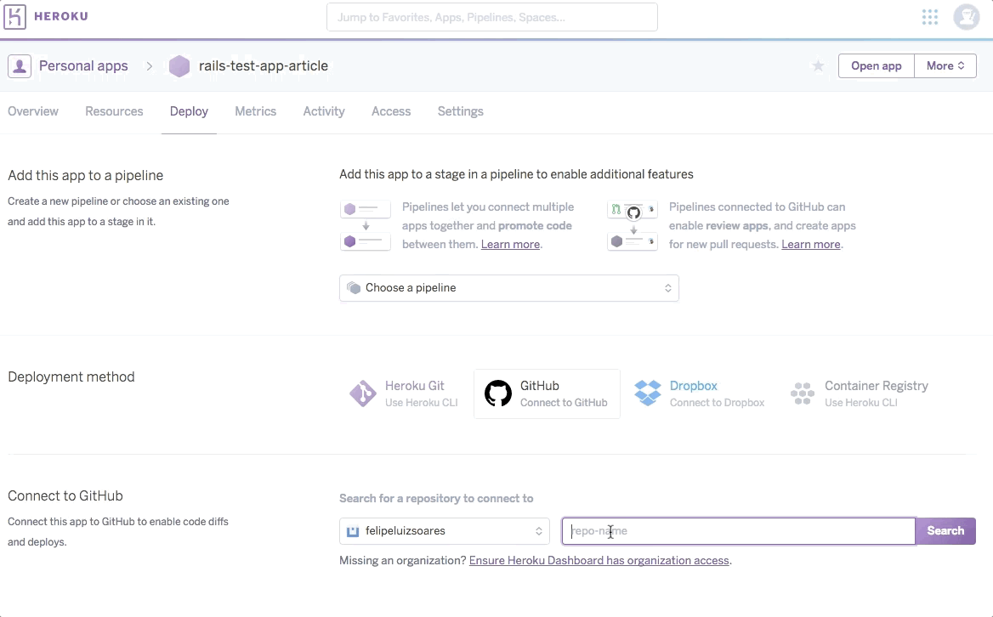Viewport: 993px width, 617px height.
Task: Switch to the Overview tab
Action: tap(33, 111)
